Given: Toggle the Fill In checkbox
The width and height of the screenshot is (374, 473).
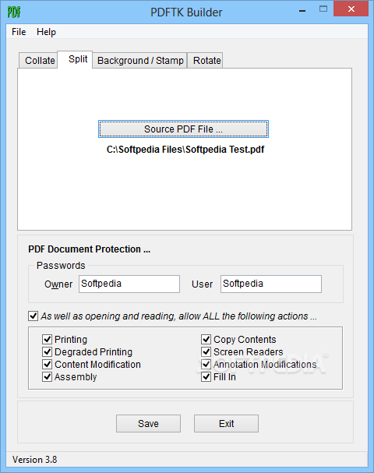Looking at the screenshot, I should pyautogui.click(x=206, y=377).
